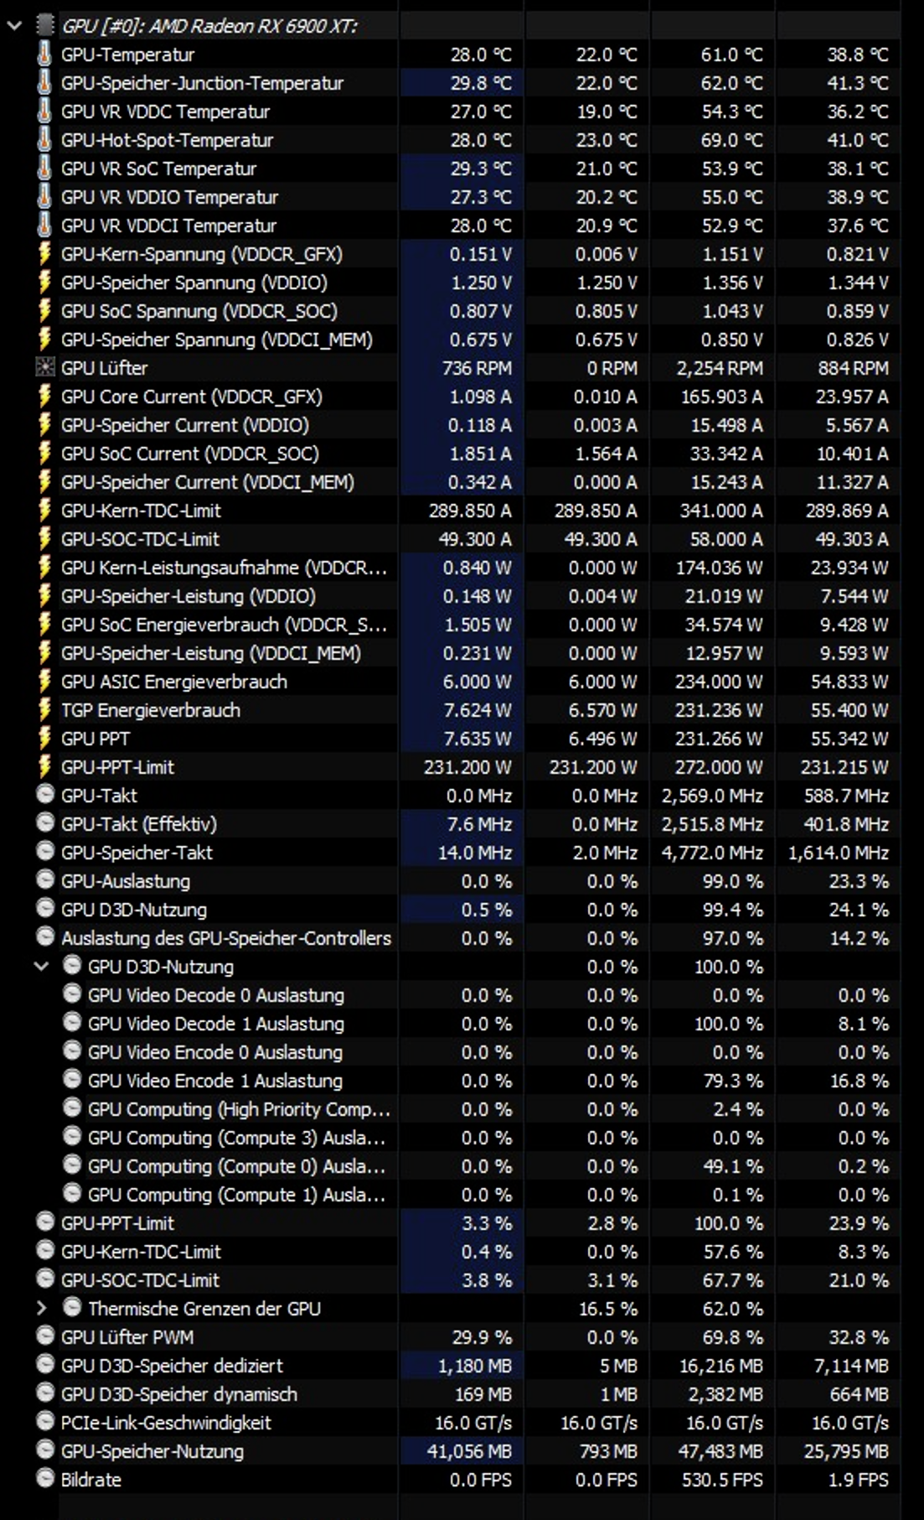Click clock icon of GPU-Takt (Effektiv)
This screenshot has width=924, height=1520.
[45, 823]
